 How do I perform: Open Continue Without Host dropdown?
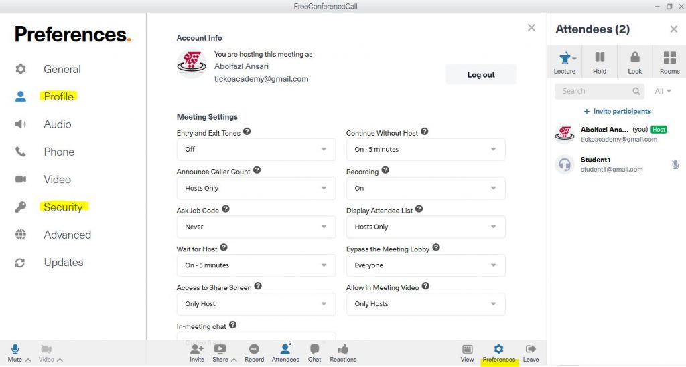tap(425, 149)
